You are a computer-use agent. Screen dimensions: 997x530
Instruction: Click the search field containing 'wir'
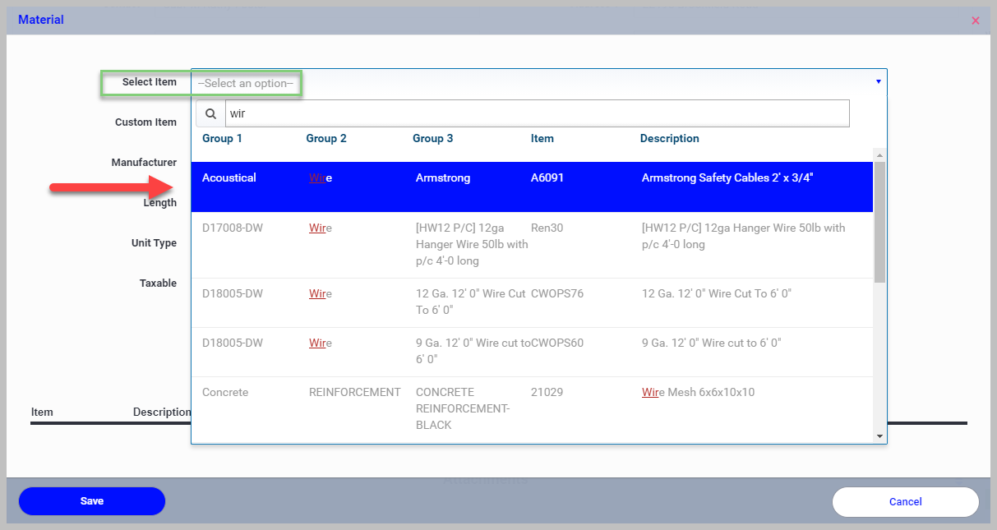click(x=537, y=113)
